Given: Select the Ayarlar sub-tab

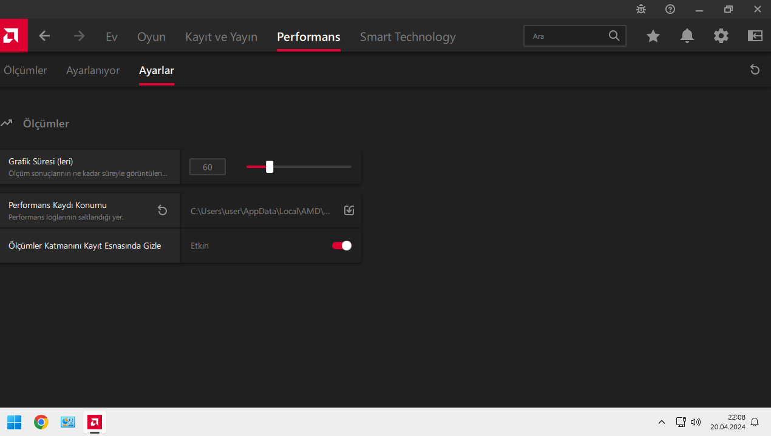Looking at the screenshot, I should (157, 70).
